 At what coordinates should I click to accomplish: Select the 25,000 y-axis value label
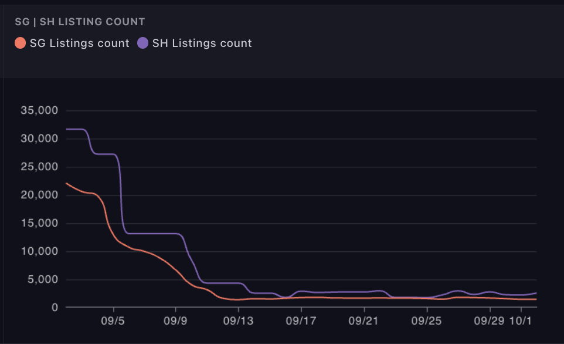[39, 167]
